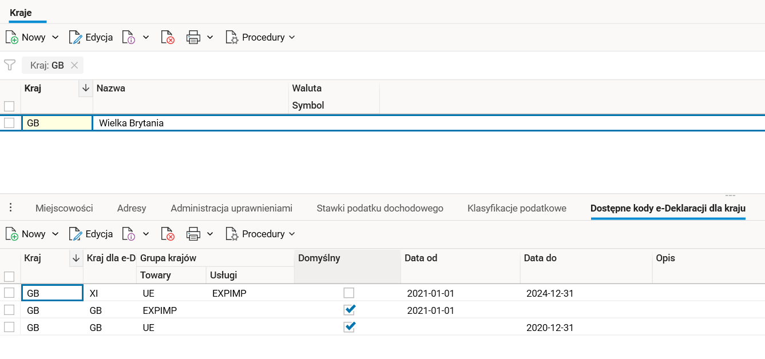Click the print icon in lower toolbar

pyautogui.click(x=194, y=234)
